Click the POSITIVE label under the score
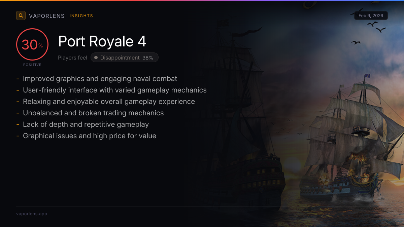404x227 pixels. click(x=32, y=65)
